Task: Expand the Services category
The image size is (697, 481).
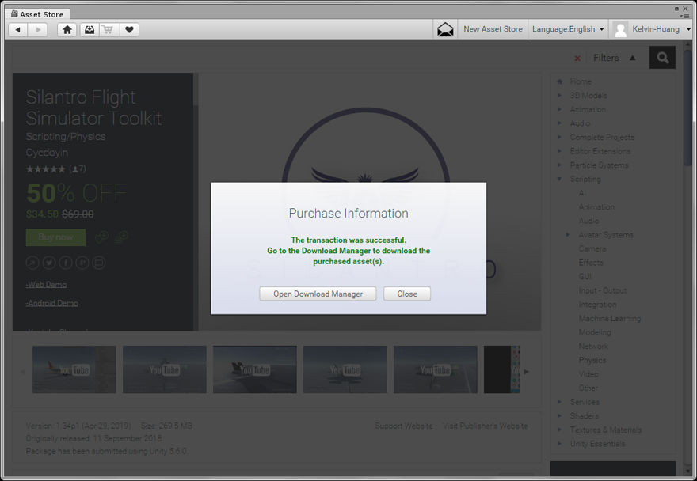Action: coord(560,402)
